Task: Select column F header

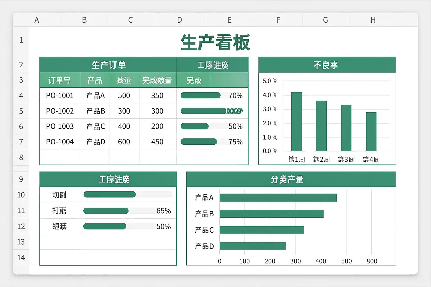Action: coord(278,20)
